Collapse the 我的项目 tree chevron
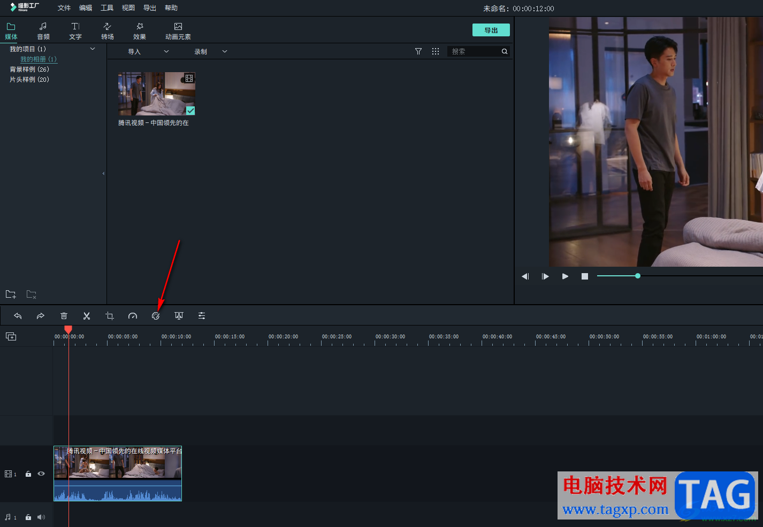 pos(93,49)
